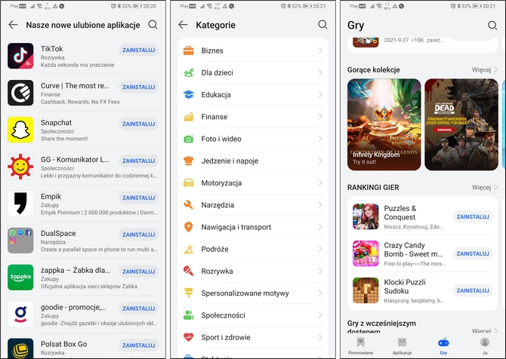Install Empik with ZAINSTALUJ button
This screenshot has width=506, height=359.
pos(138,198)
